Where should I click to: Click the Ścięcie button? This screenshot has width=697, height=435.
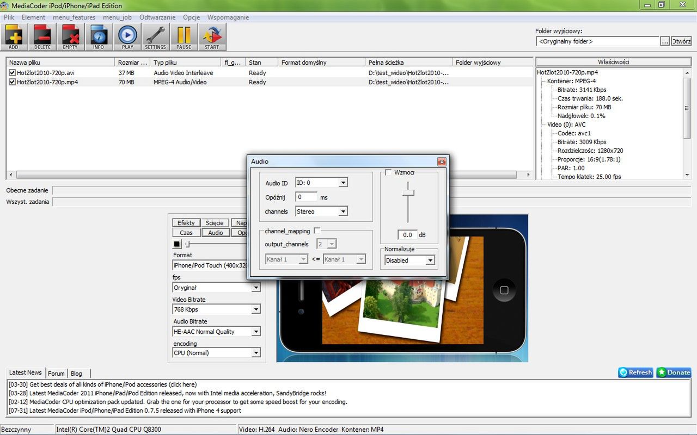215,223
